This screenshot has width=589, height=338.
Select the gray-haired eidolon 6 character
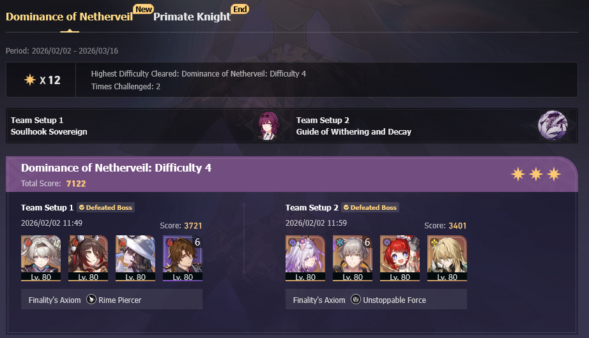click(x=353, y=258)
